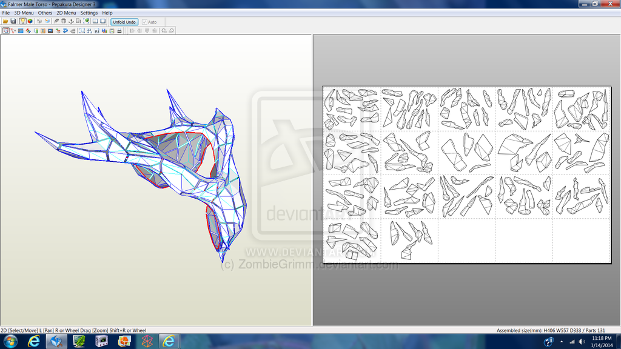Click the P.1 page icon

coord(97,31)
